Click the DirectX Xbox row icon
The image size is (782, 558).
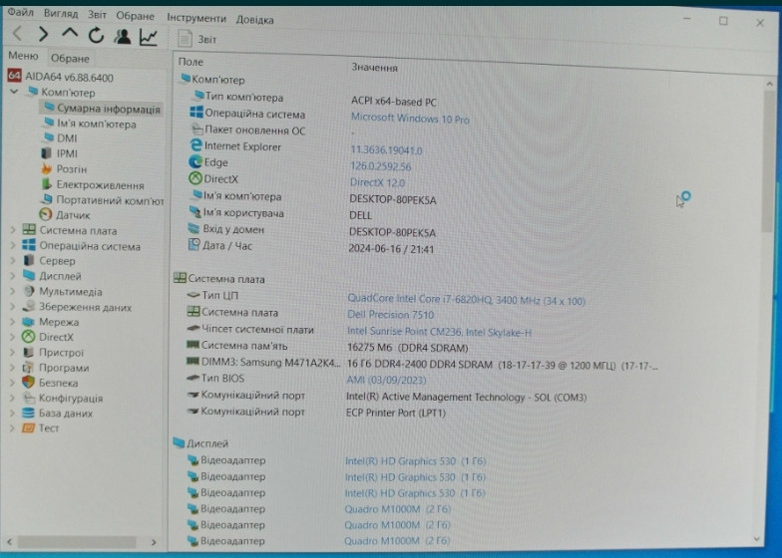click(195, 177)
